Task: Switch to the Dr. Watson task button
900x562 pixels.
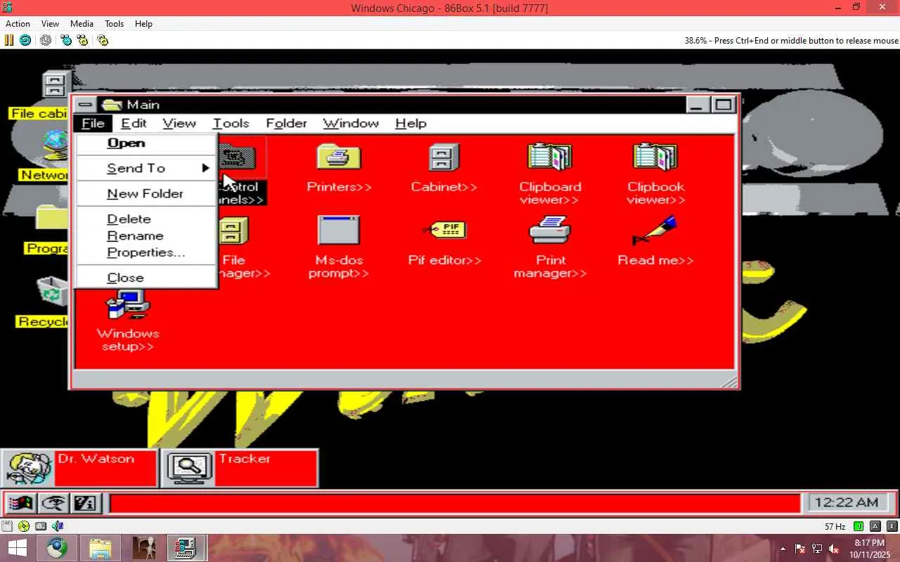Action: 79,468
